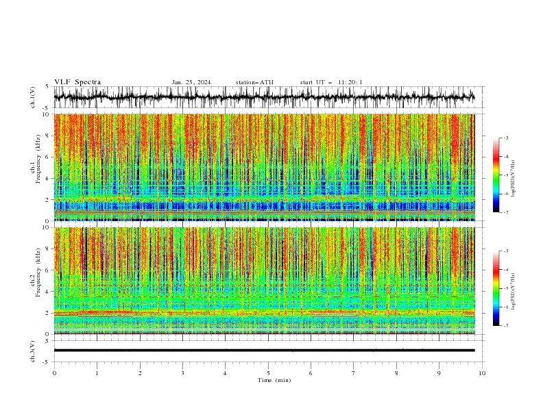Viewport: 543px width, 419px height.
Task: Click the "-3" tick on the ch.1 colorbar
Action: pyautogui.click(x=506, y=138)
